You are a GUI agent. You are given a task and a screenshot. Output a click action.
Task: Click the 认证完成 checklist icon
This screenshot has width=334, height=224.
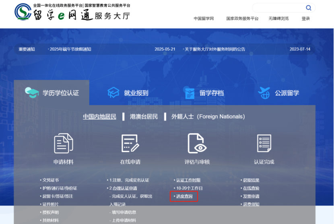point(264,143)
